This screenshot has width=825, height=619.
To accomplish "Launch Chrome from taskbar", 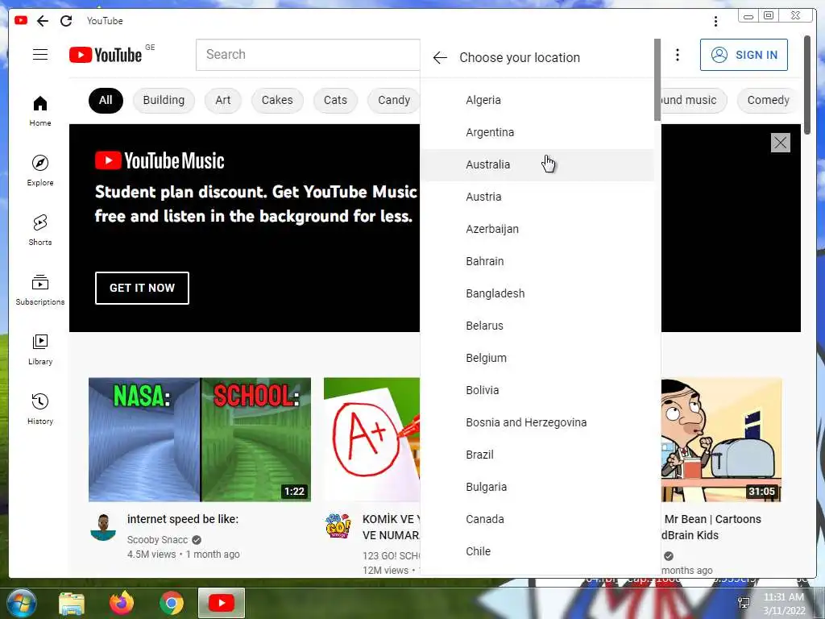I will [172, 603].
